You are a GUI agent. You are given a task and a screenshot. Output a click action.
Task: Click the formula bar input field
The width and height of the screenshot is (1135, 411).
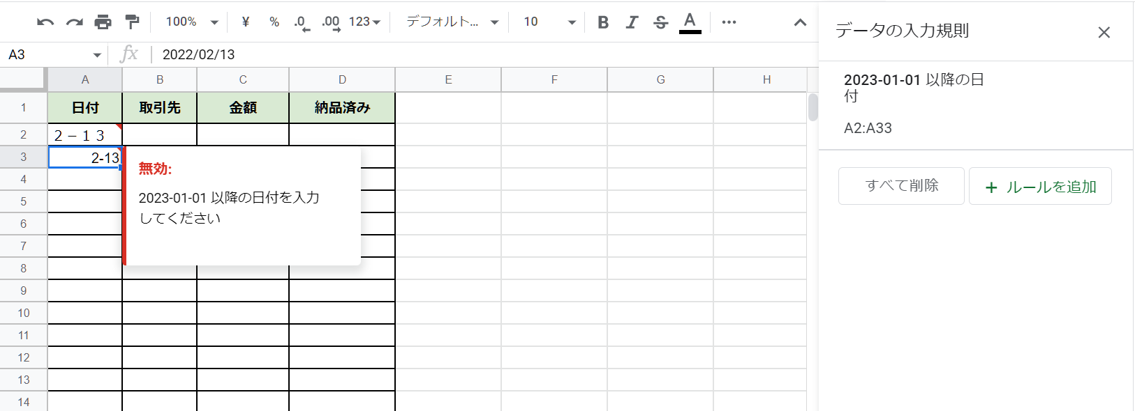tap(482, 54)
